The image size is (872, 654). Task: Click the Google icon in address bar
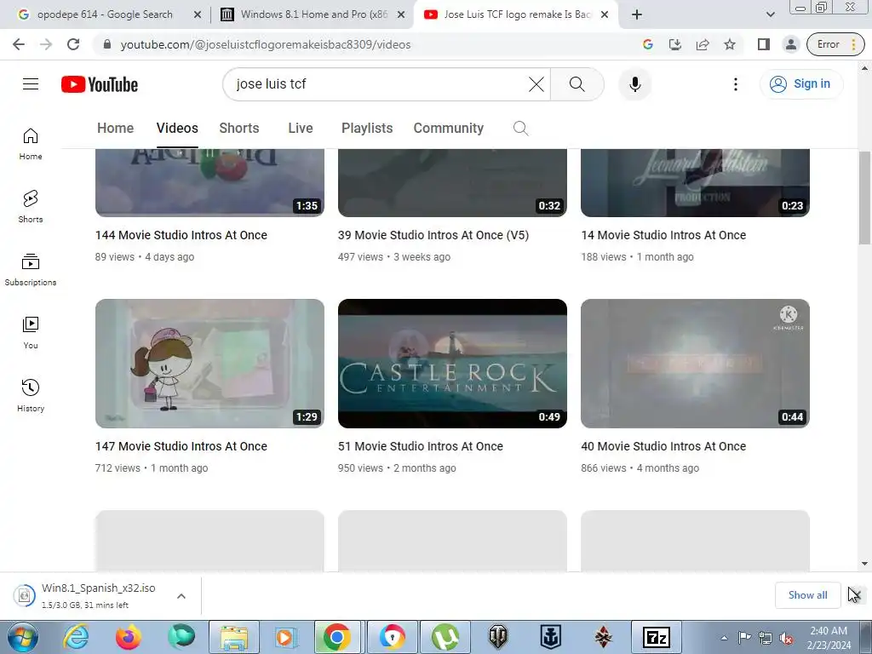point(647,44)
